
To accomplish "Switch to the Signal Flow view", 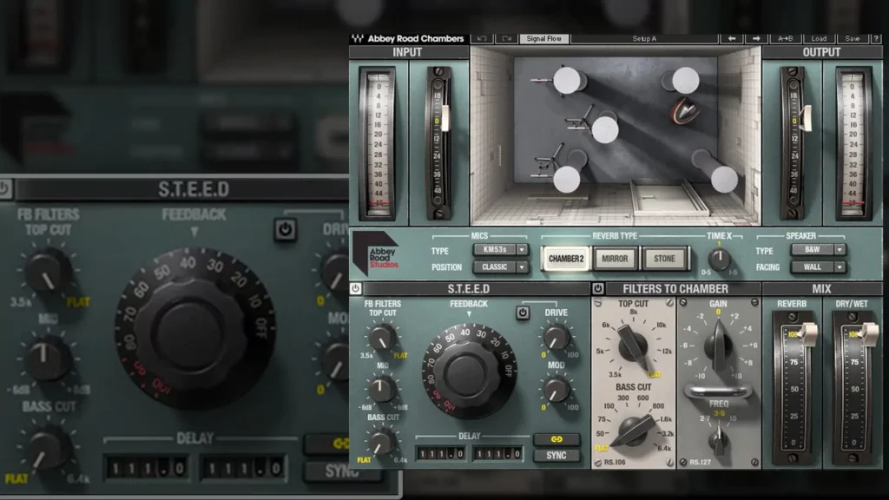I will click(x=543, y=38).
